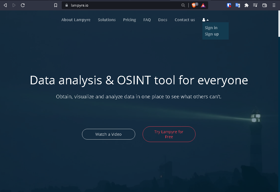Click Try Lampyre for Free button
The width and height of the screenshot is (280, 192).
pyautogui.click(x=169, y=134)
